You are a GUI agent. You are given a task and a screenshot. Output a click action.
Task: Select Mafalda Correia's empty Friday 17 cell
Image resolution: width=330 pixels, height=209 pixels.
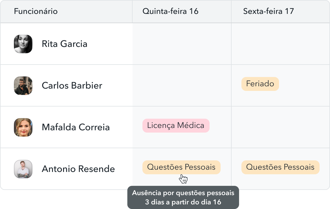coord(280,127)
